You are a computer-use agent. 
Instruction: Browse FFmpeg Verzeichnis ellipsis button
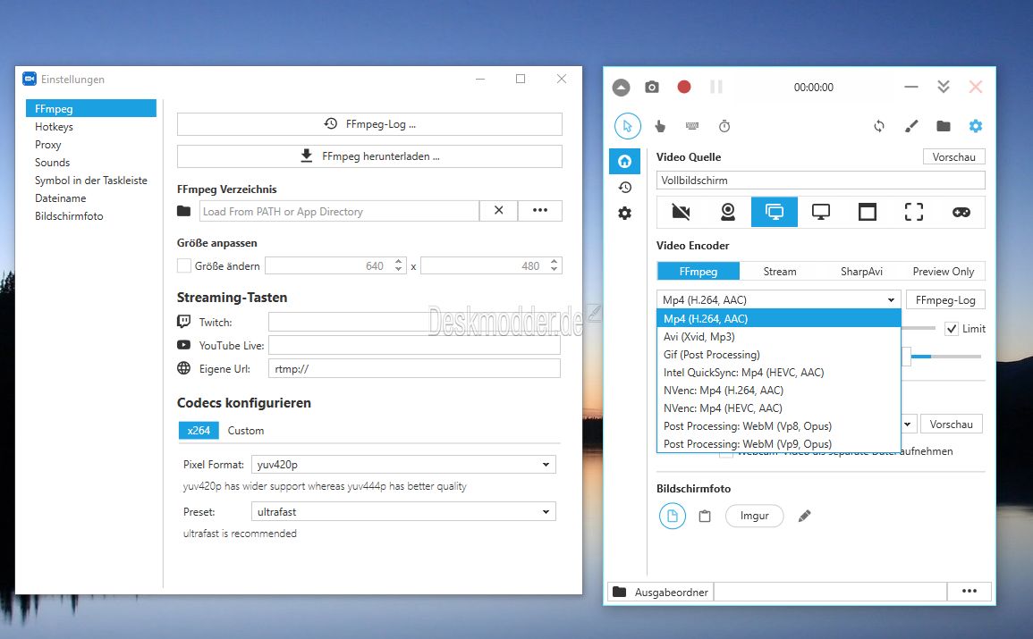pyautogui.click(x=540, y=211)
